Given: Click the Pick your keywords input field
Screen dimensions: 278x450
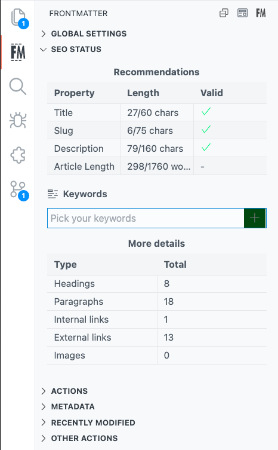Looking at the screenshot, I should point(146,218).
